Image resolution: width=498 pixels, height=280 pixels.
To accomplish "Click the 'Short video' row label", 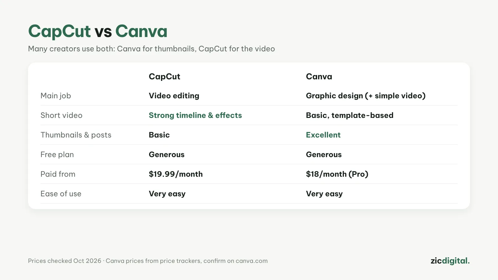I will click(x=61, y=115).
